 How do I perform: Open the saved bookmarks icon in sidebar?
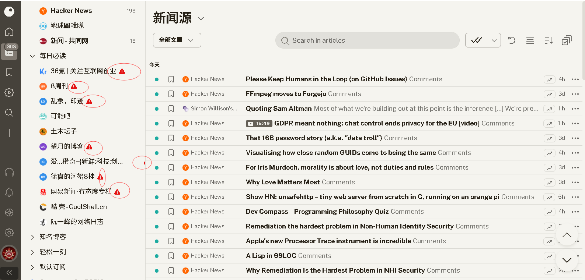pos(9,72)
